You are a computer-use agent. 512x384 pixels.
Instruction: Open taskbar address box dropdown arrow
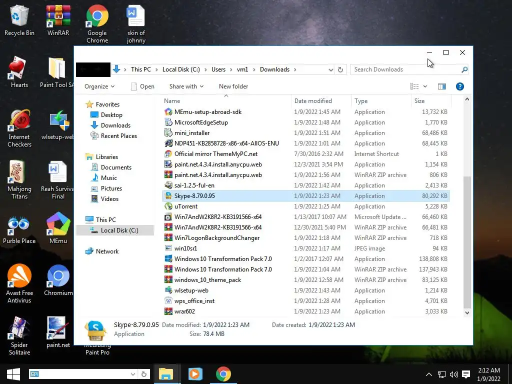pos(133,374)
